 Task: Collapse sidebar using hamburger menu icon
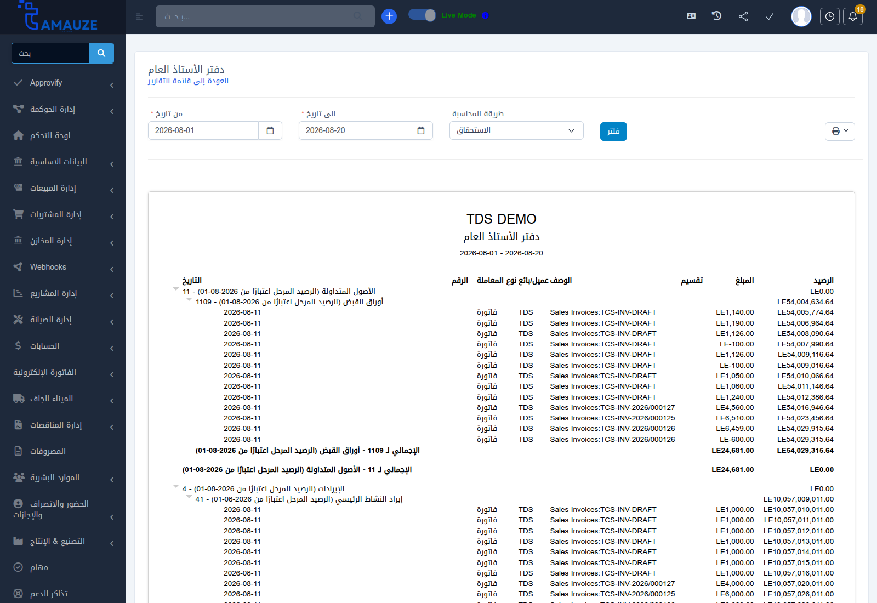point(139,17)
